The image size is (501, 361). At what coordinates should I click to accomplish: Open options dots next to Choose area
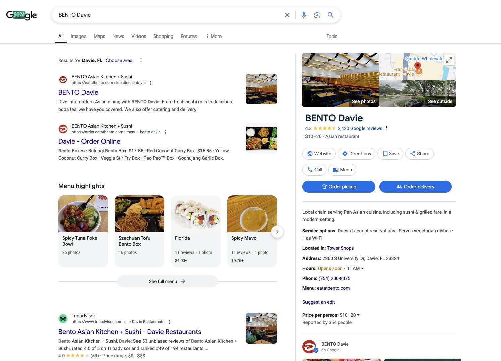pyautogui.click(x=141, y=60)
